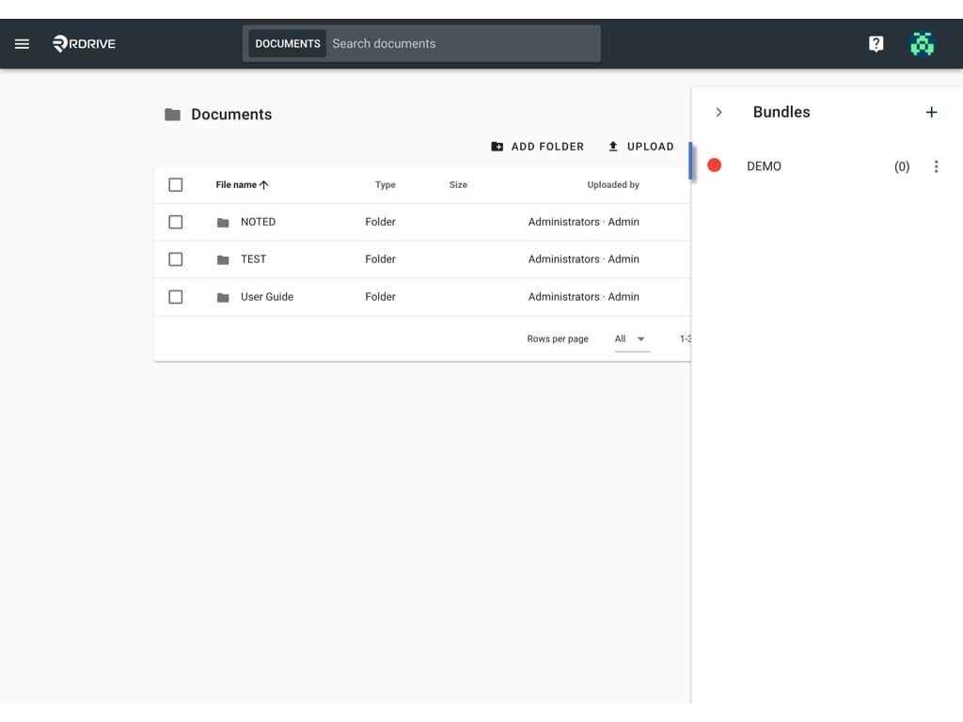Open the NOTED folder
This screenshot has width=963, height=722.
(x=258, y=222)
